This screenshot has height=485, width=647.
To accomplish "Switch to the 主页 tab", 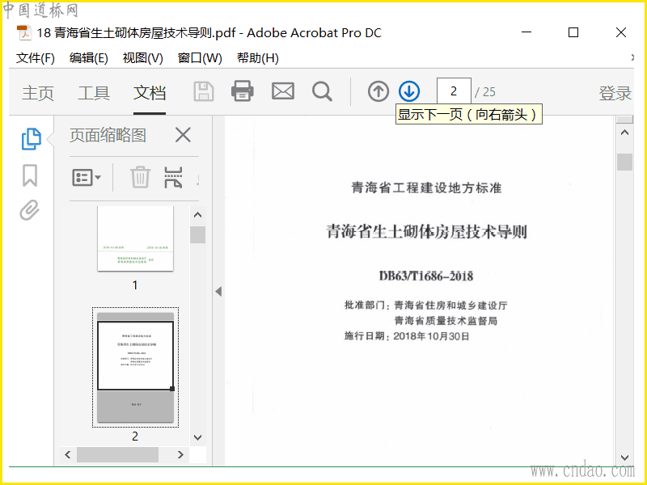I will click(38, 93).
